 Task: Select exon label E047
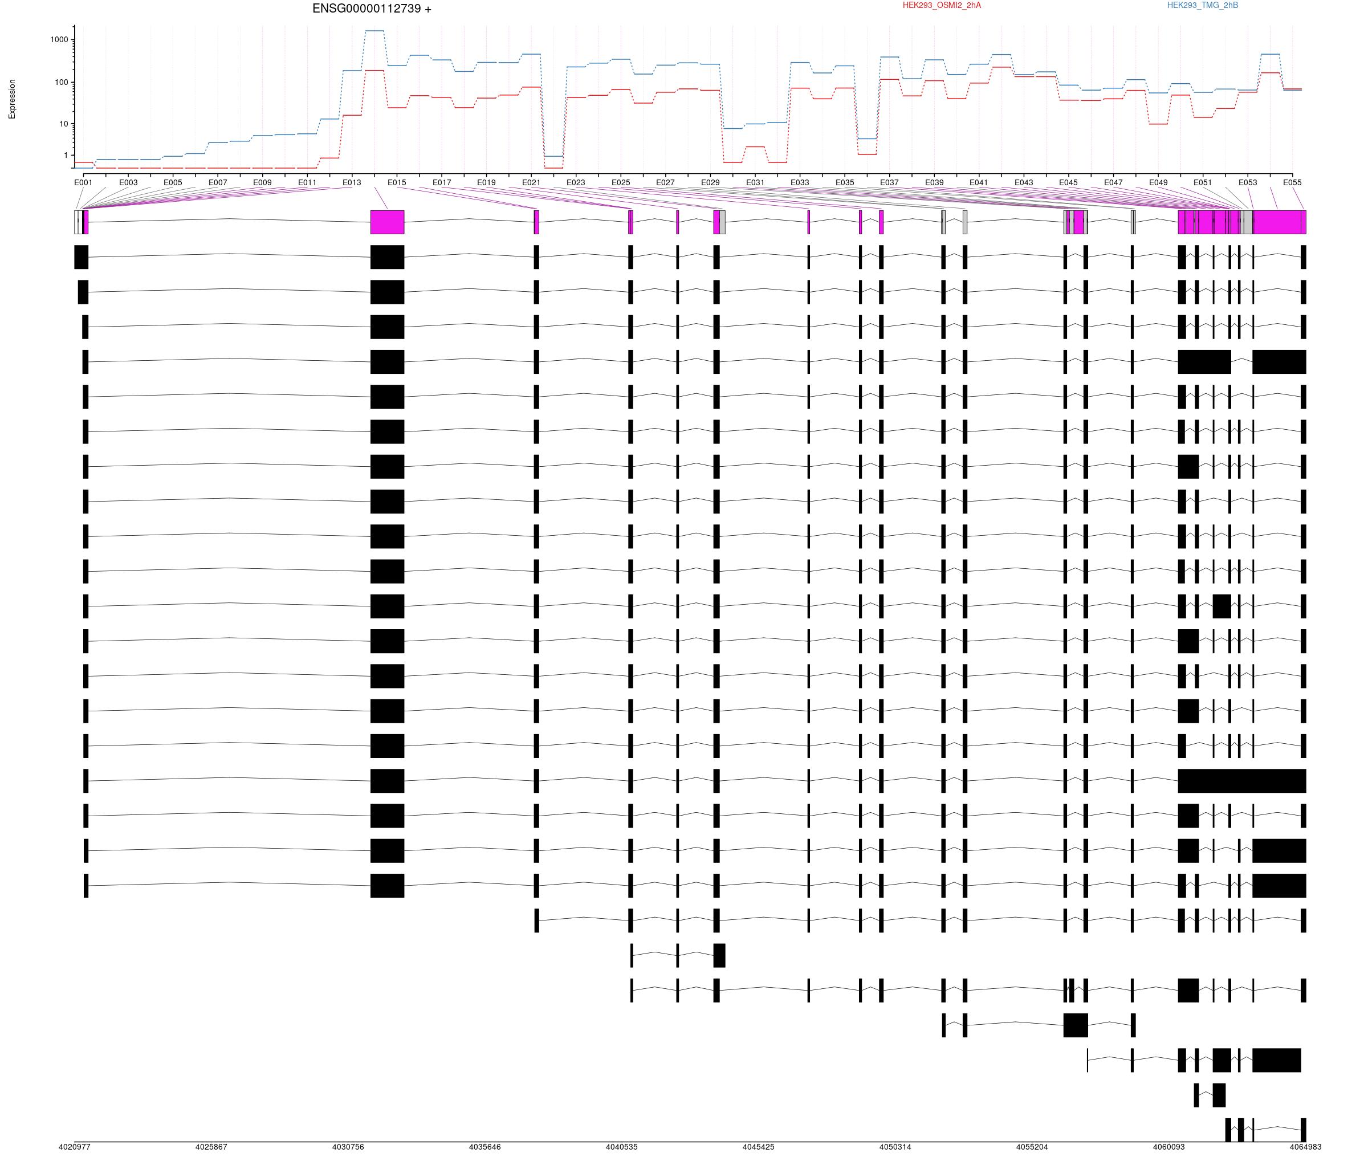point(1114,182)
